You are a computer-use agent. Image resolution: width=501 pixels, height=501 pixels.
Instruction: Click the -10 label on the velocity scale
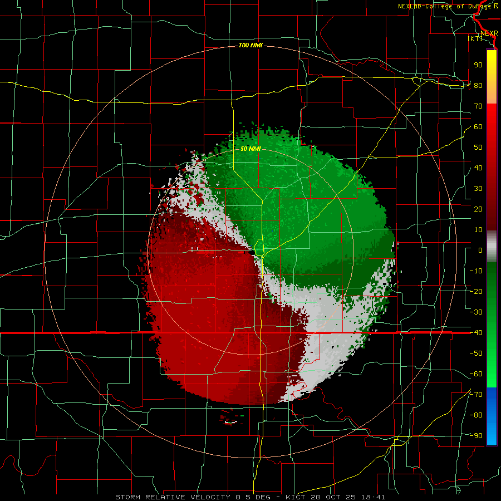pos(476,271)
